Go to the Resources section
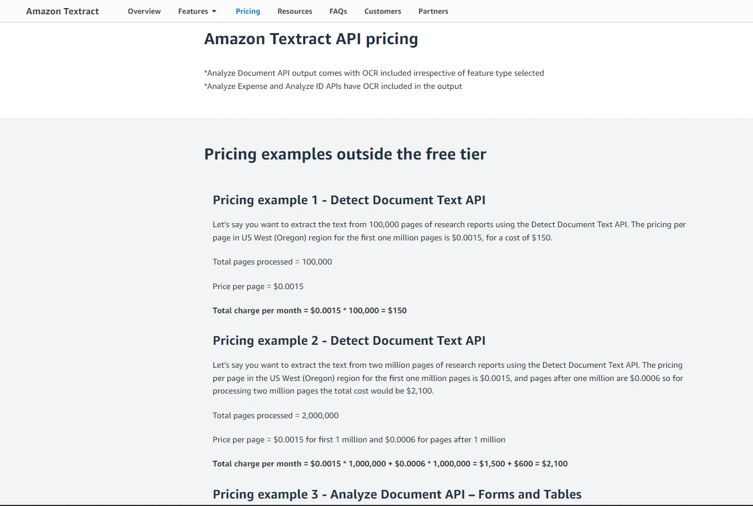This screenshot has width=753, height=506. point(294,11)
